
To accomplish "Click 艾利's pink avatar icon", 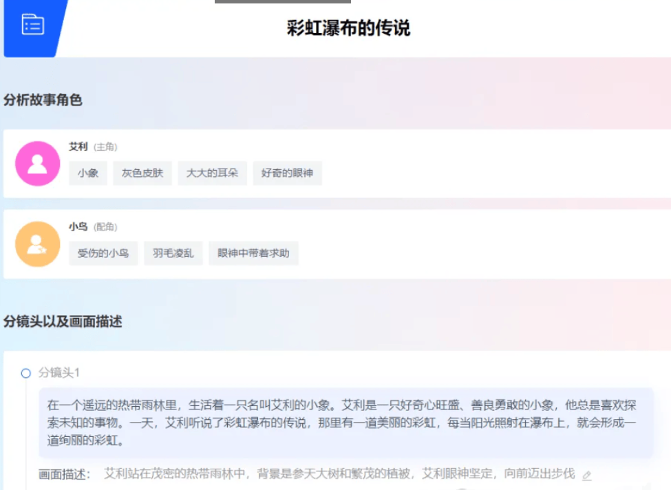I will tap(38, 164).
